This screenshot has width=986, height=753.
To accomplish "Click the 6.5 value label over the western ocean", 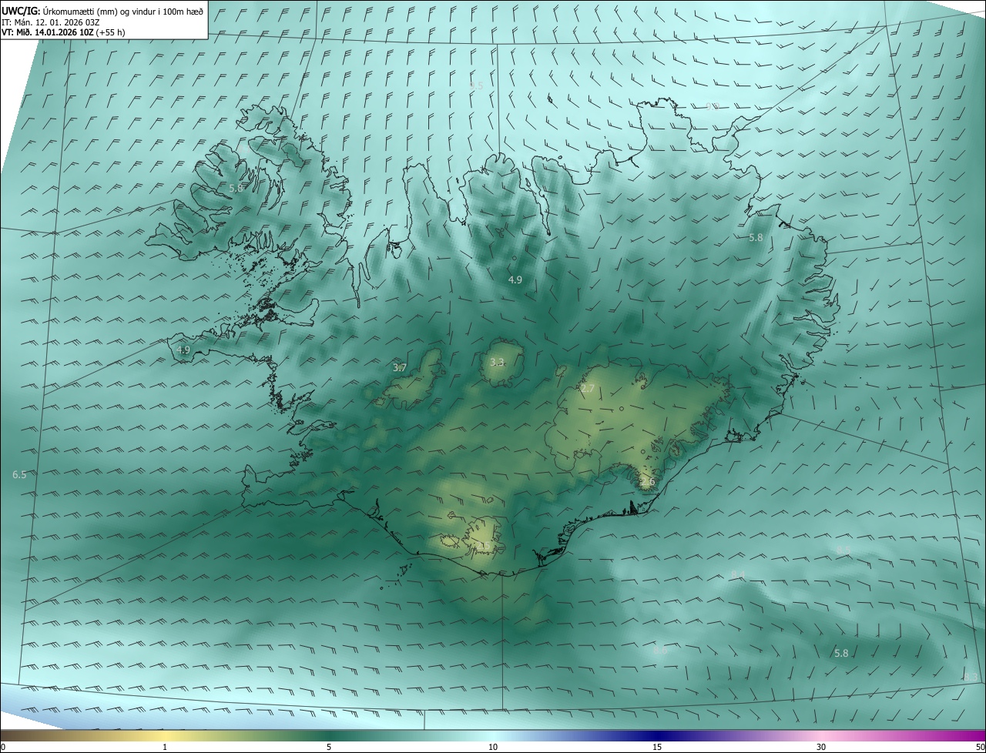I will pyautogui.click(x=19, y=475).
